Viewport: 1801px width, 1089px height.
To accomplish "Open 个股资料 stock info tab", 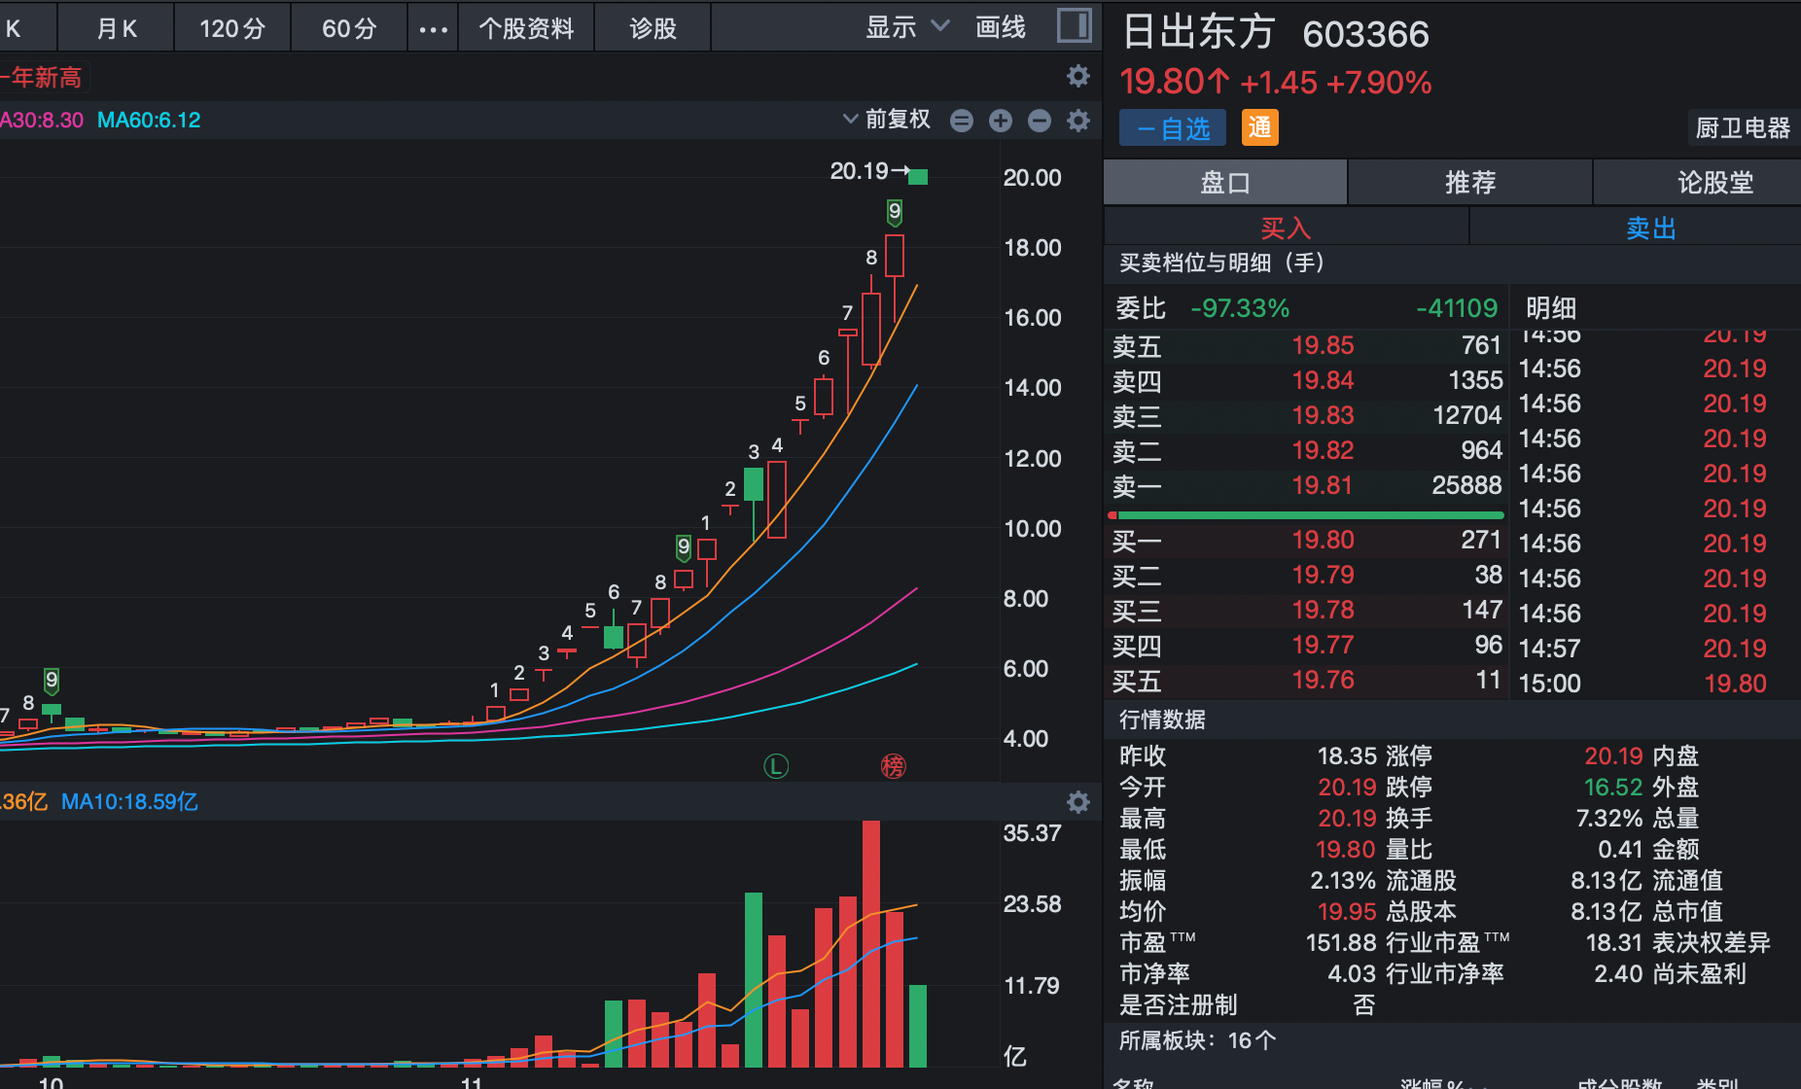I will pos(526,28).
